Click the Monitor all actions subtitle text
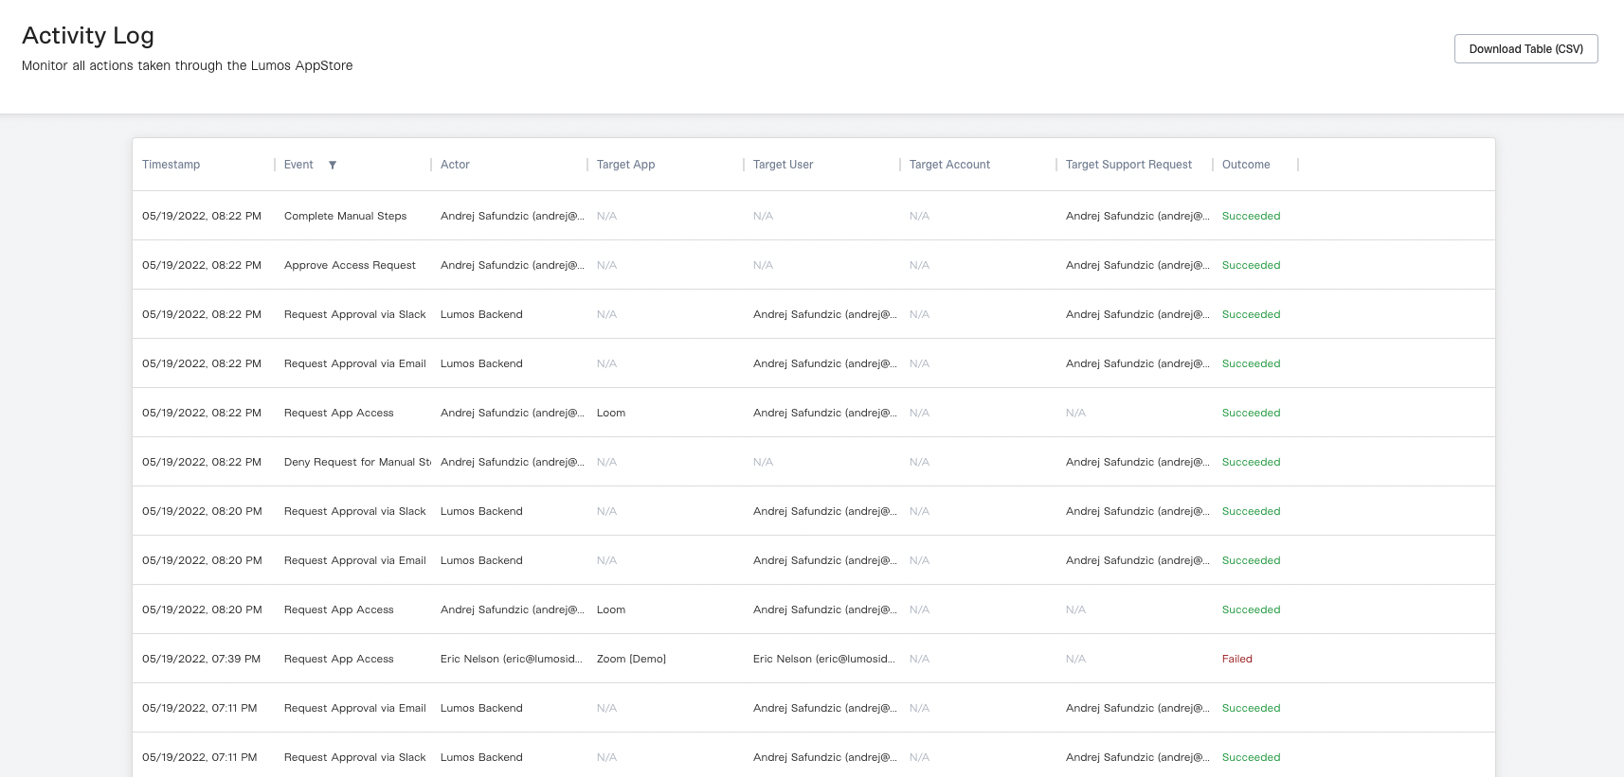The height and width of the screenshot is (777, 1624). tap(188, 65)
